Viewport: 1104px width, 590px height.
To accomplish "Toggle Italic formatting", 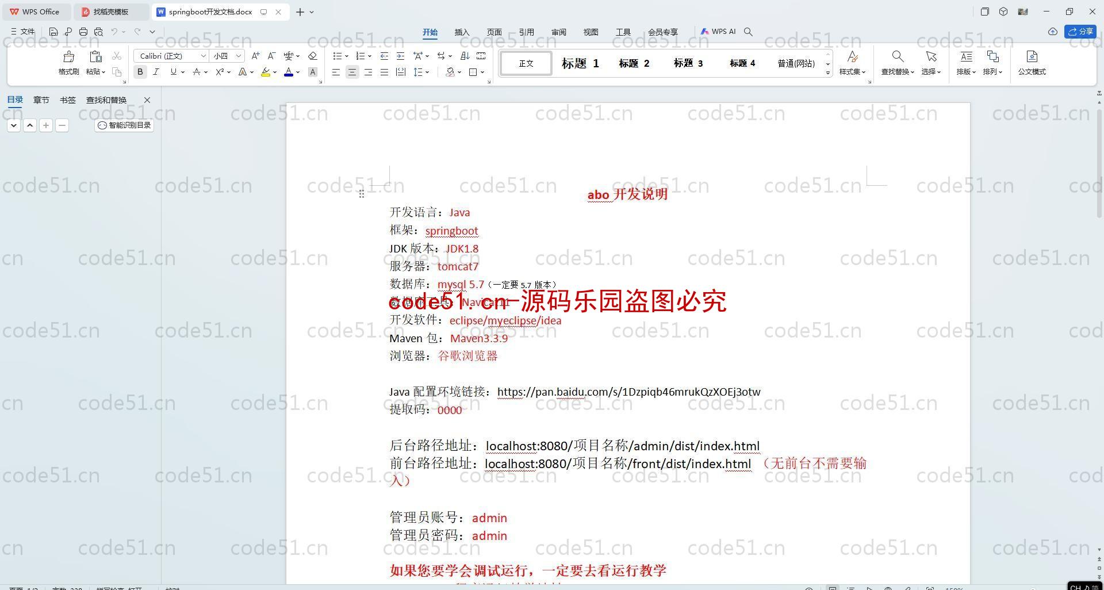I will click(x=156, y=72).
